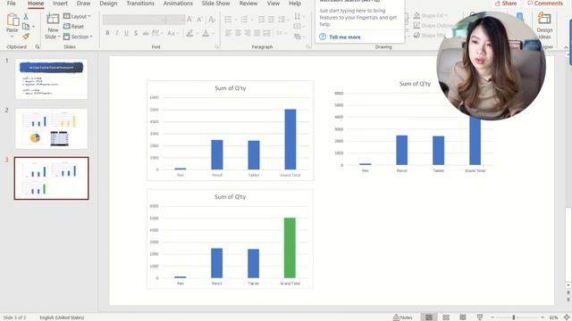
Task: Open Design Ideas pane
Action: [x=544, y=26]
